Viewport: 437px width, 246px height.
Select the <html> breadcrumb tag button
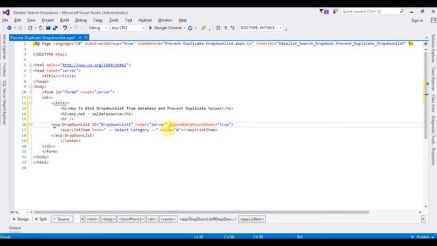coord(92,219)
